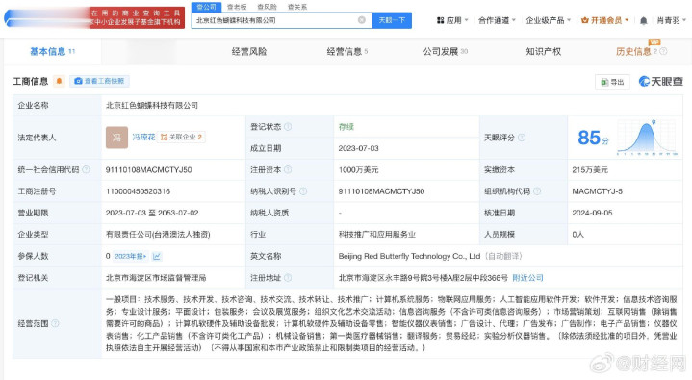Screen dimensions: 692x380
Task: Open the 开通会员 membership dropdown
Action: point(605,20)
